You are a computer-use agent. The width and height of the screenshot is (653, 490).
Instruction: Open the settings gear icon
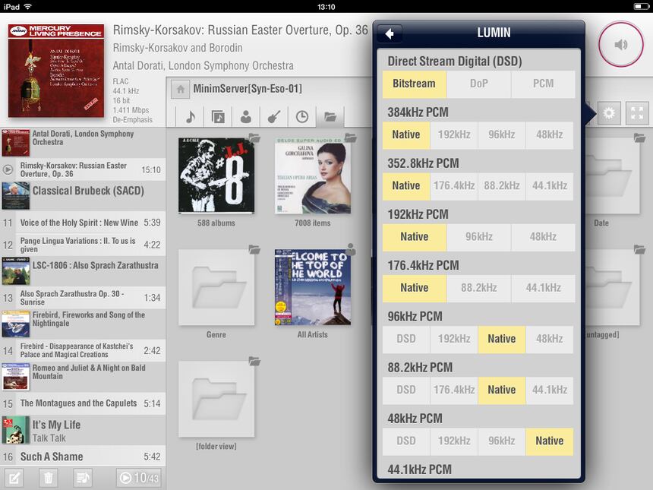point(609,113)
